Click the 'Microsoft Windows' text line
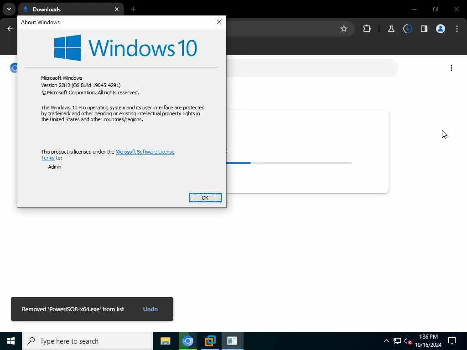This screenshot has width=467, height=350. click(x=62, y=78)
